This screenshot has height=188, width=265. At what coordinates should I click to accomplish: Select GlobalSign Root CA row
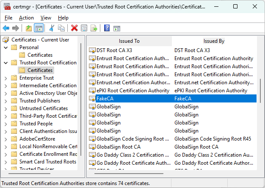coord(173,147)
